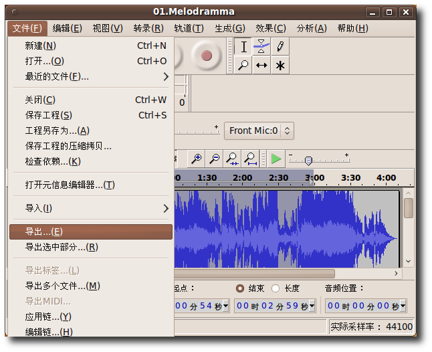Click the vertical scrollbar up arrow
Image resolution: width=432 pixels, height=352 pixels.
pos(409,193)
